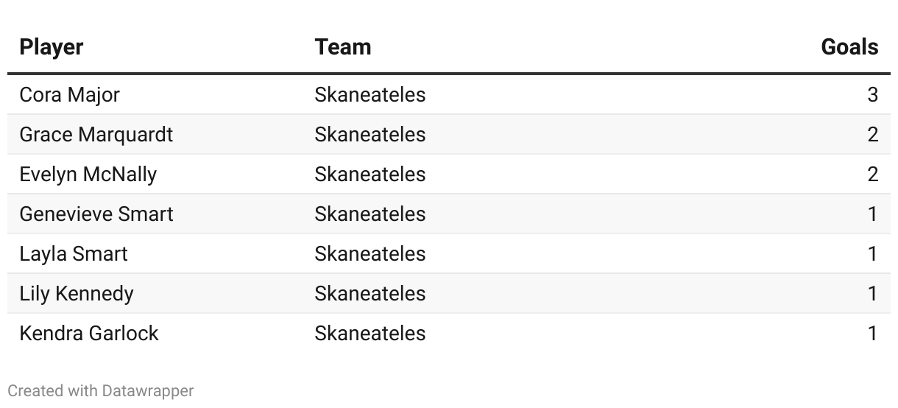Select the Genevieve Smart name cell
The width and height of the screenshot is (898, 408).
pyautogui.click(x=96, y=214)
